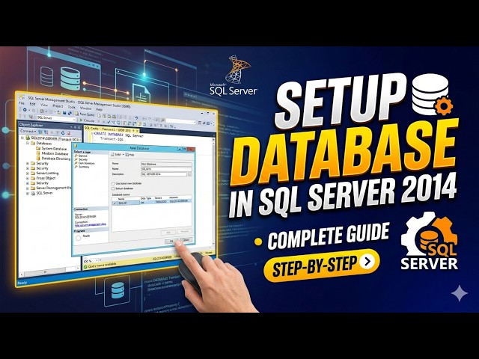Click Cancel in the New Database dialog
This screenshot has width=479, height=359.
click(186, 240)
